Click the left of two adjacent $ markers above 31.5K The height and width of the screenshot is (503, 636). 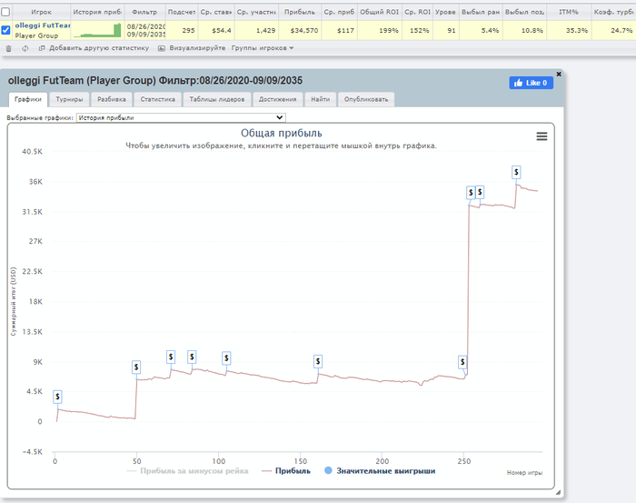[471, 193]
